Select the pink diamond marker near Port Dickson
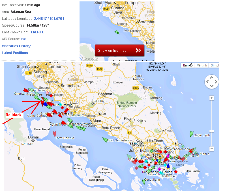 pyautogui.click(x=47, y=93)
